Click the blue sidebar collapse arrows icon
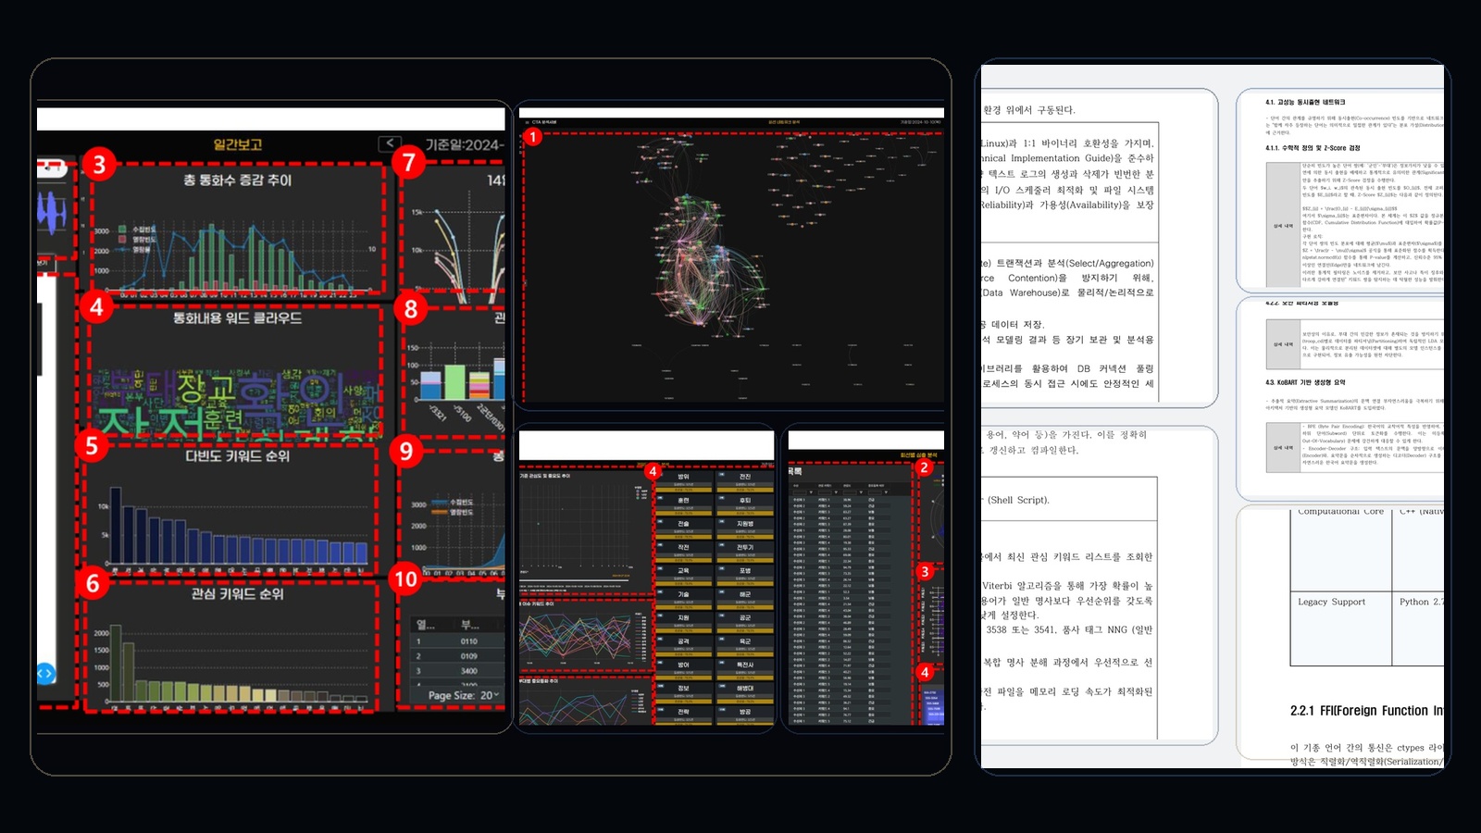 click(44, 673)
